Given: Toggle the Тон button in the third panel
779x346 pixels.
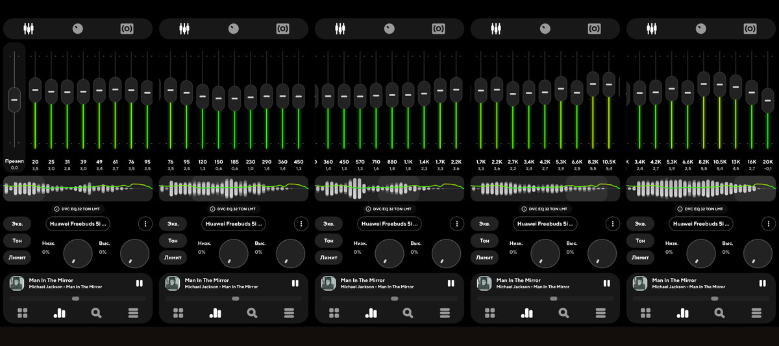Looking at the screenshot, I should [x=329, y=240].
